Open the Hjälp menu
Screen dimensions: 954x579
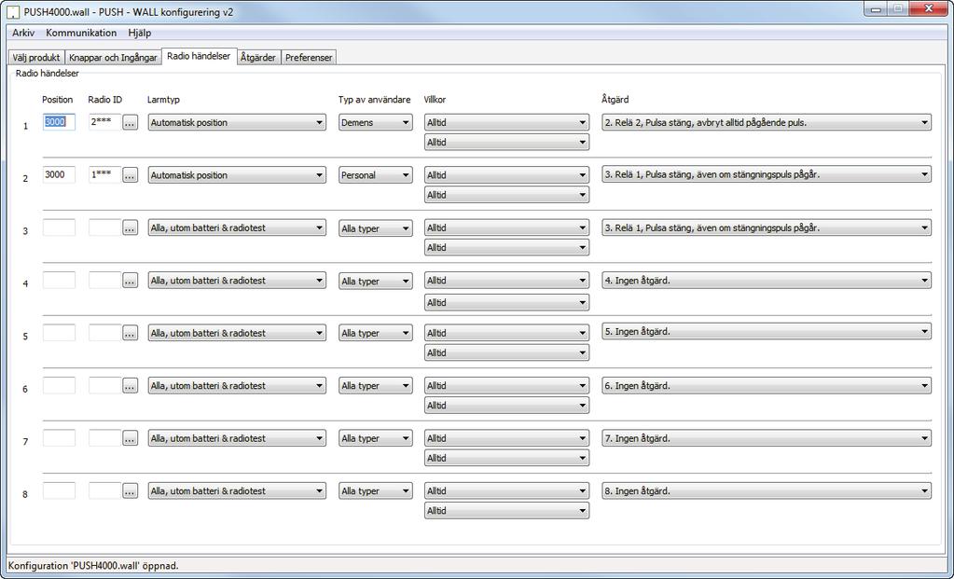pos(139,33)
